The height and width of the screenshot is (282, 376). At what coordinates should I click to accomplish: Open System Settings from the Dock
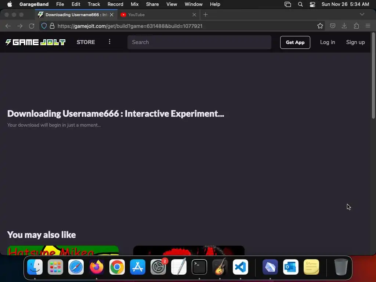[158, 267]
